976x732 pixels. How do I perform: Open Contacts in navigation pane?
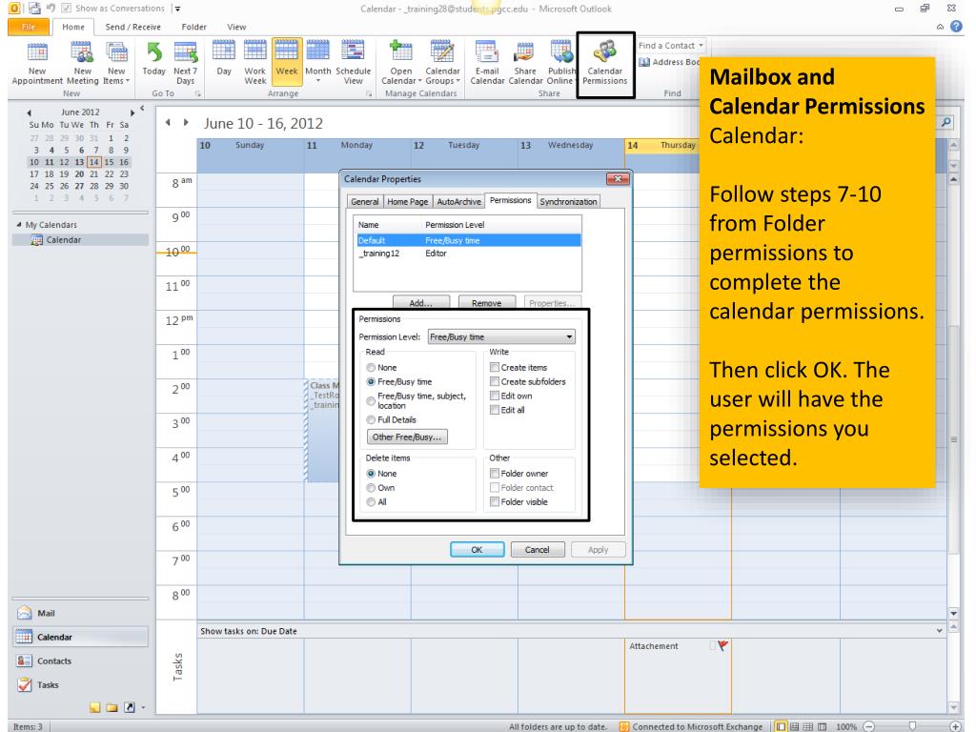coord(80,661)
